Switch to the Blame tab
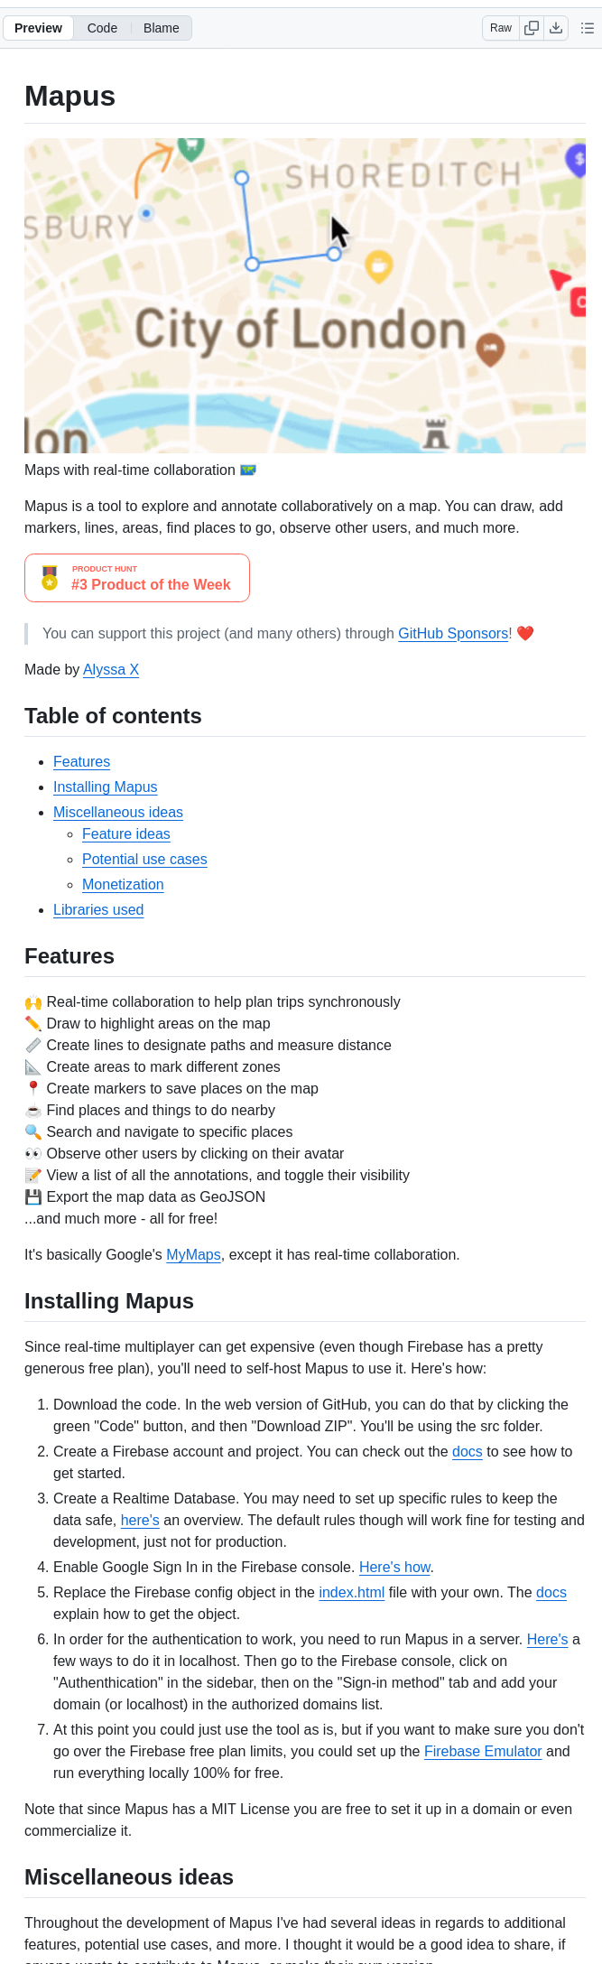 coord(161,28)
